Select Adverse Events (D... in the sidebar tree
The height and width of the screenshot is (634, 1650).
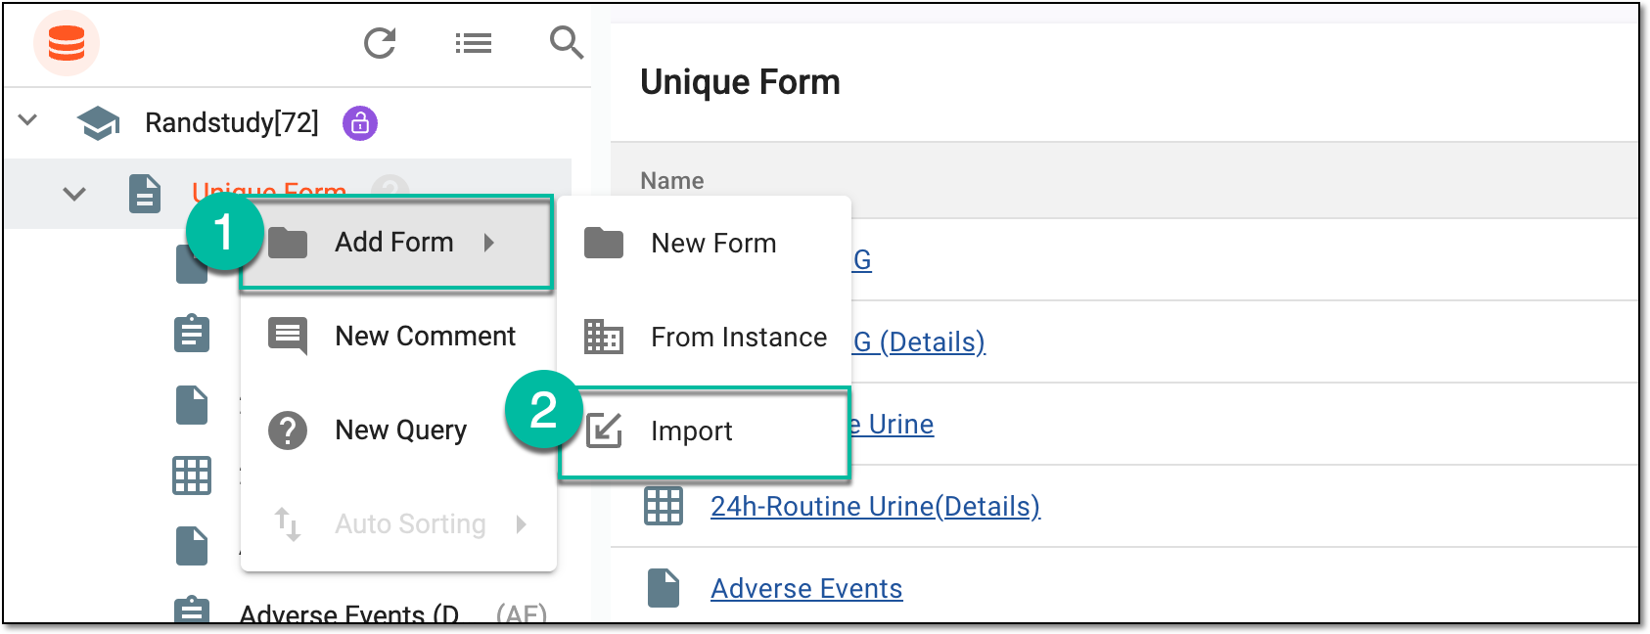pos(349,614)
